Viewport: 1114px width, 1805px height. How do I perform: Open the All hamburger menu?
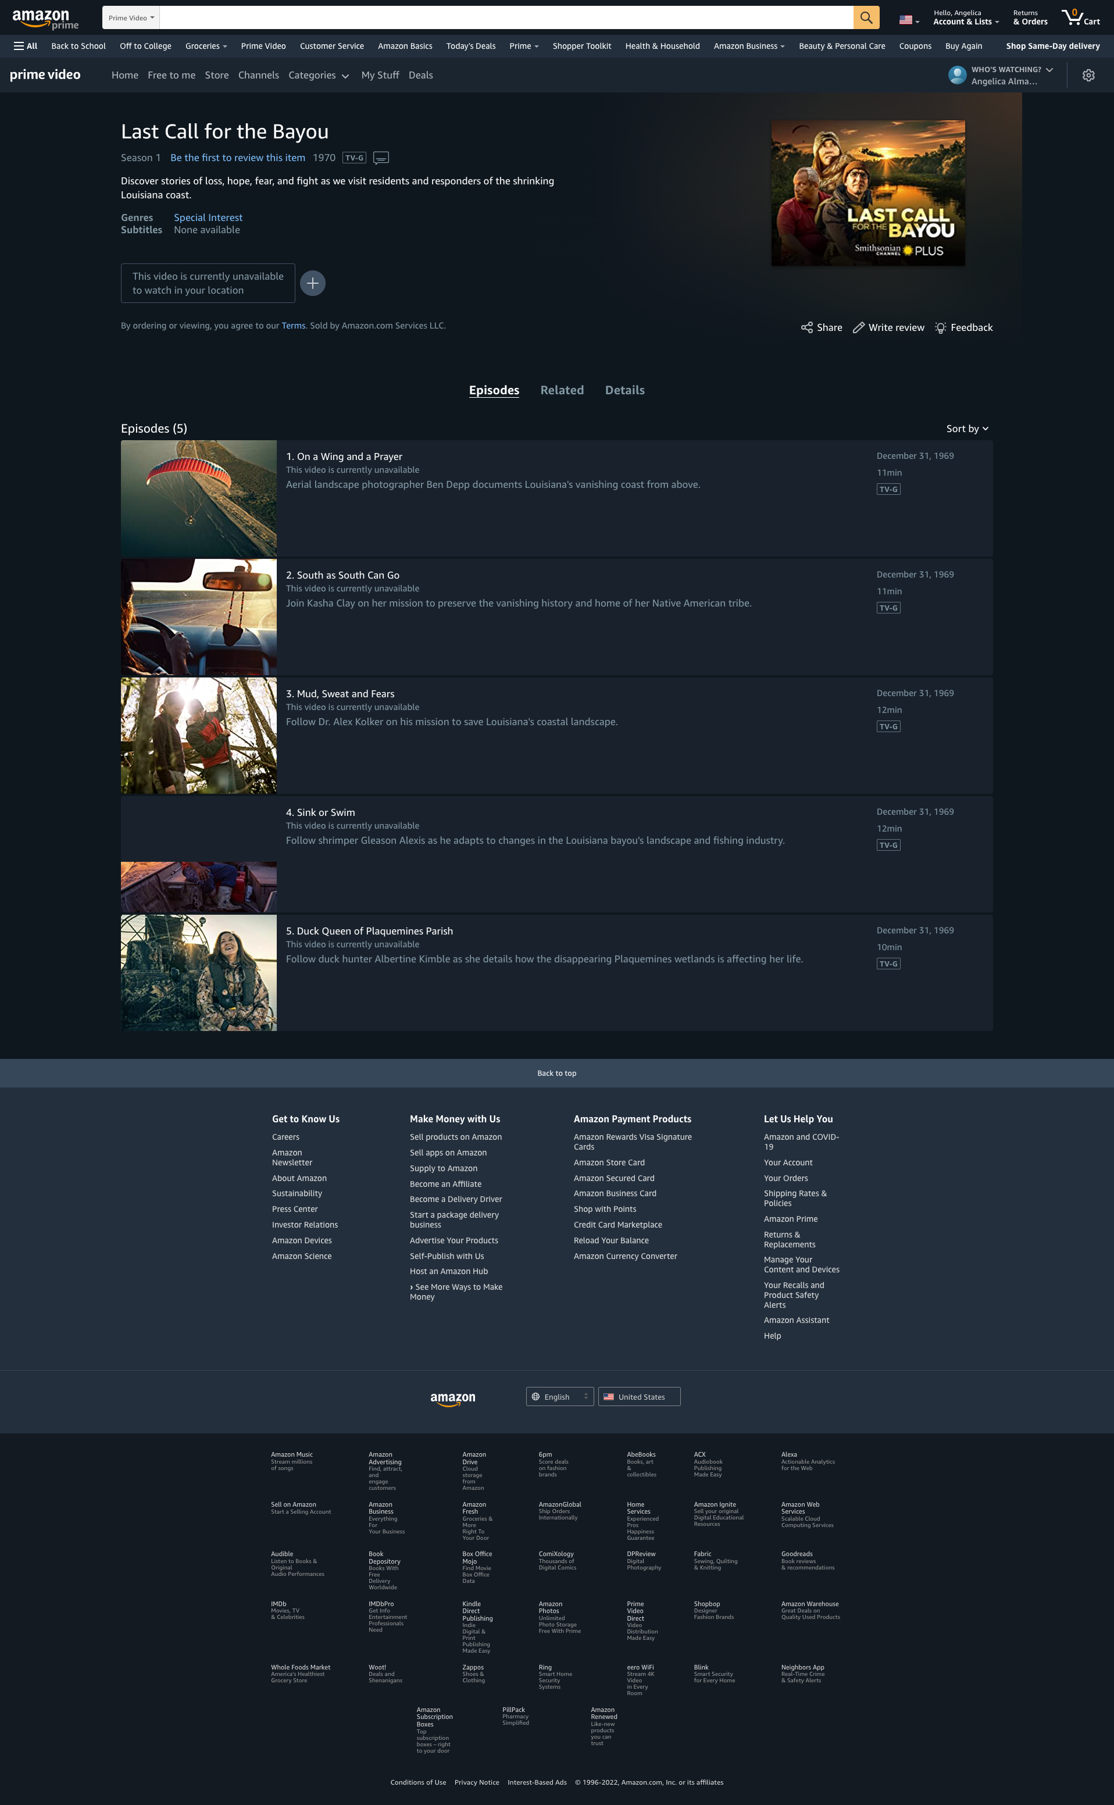coord(25,46)
